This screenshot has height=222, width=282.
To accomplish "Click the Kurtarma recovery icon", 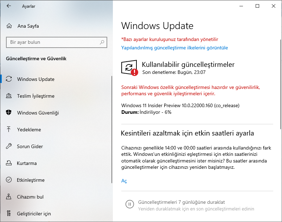I will (9, 163).
